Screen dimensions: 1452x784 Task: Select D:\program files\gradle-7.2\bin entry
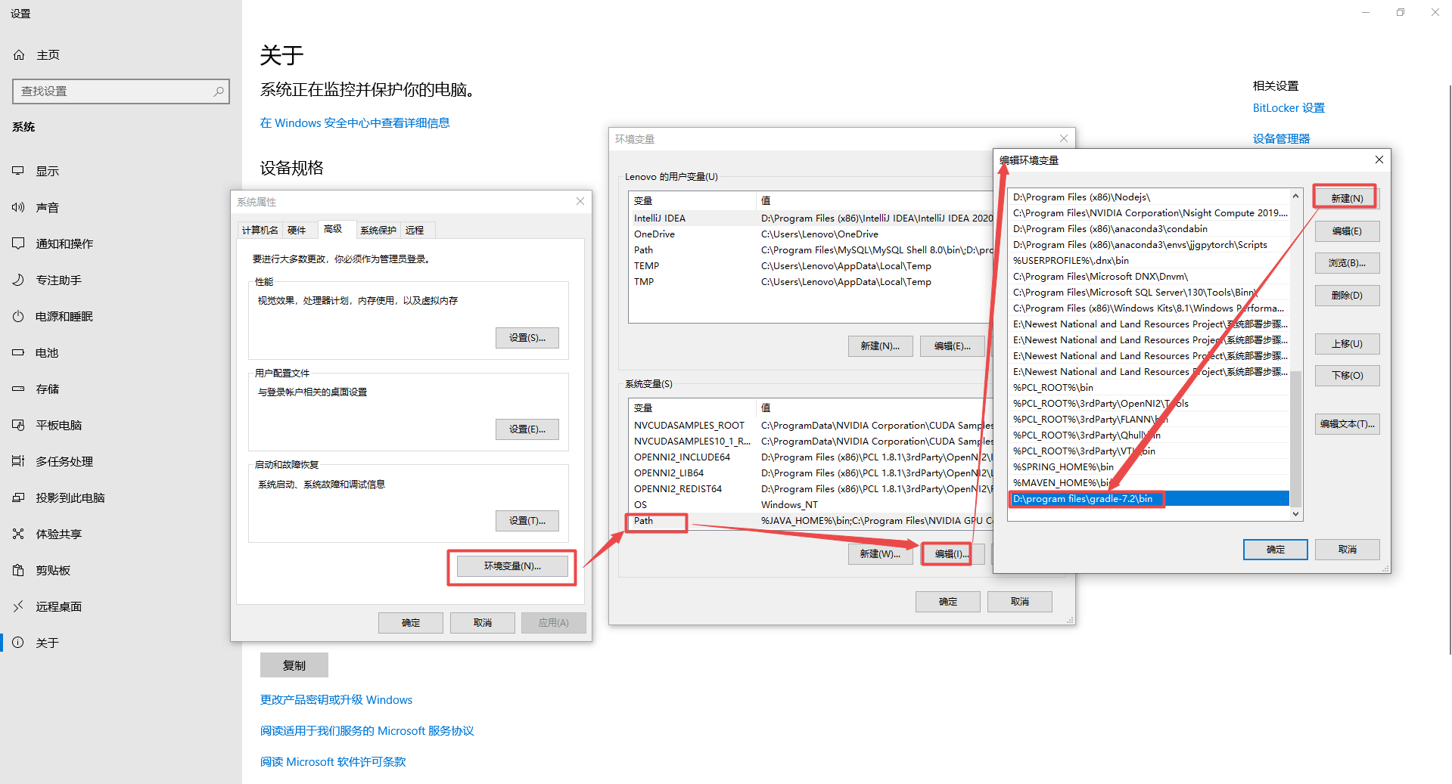[x=1149, y=499]
